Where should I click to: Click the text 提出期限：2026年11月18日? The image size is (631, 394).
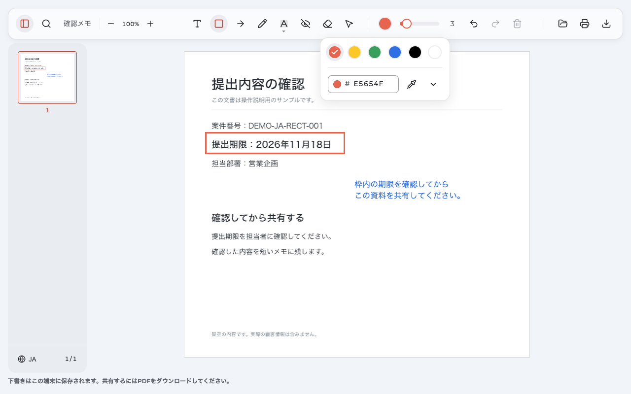pyautogui.click(x=271, y=144)
